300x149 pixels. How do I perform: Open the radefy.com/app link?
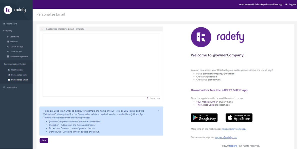[234, 129]
